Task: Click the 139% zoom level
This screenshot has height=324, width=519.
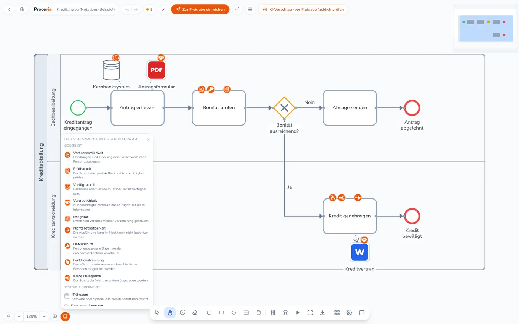Action: [32, 317]
